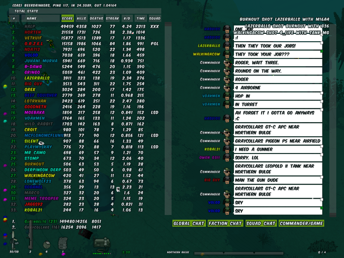
Task: Click the Greenbelts (23) faction row
Action: (56, 221)
